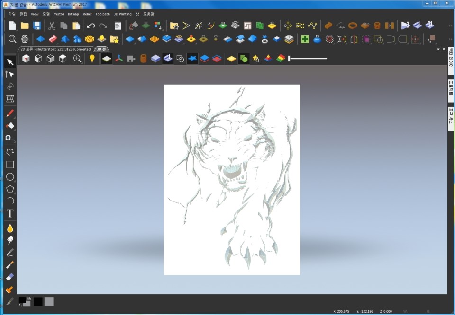Open the Relief menu
455x315 pixels.
(x=87, y=14)
